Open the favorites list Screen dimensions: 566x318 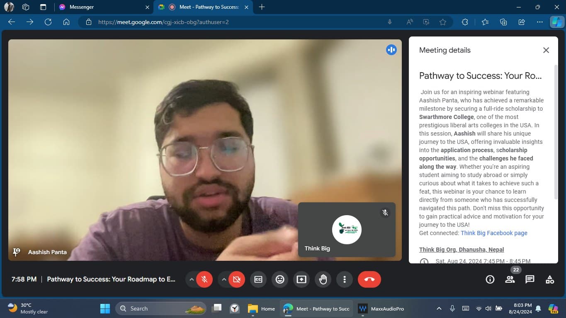[x=485, y=22]
